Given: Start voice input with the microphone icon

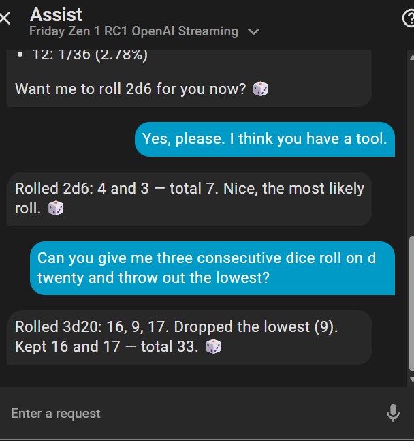Looking at the screenshot, I should coord(393,413).
